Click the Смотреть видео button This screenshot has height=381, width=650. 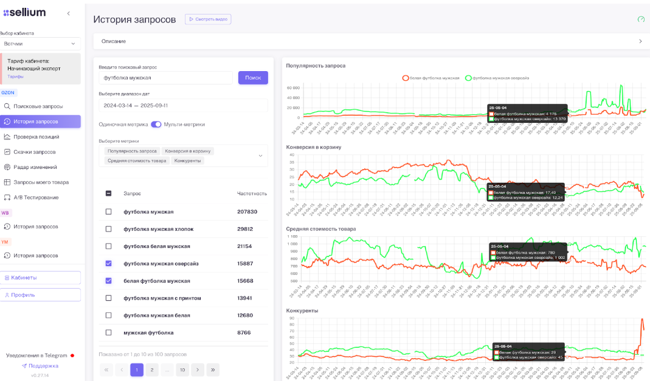208,19
